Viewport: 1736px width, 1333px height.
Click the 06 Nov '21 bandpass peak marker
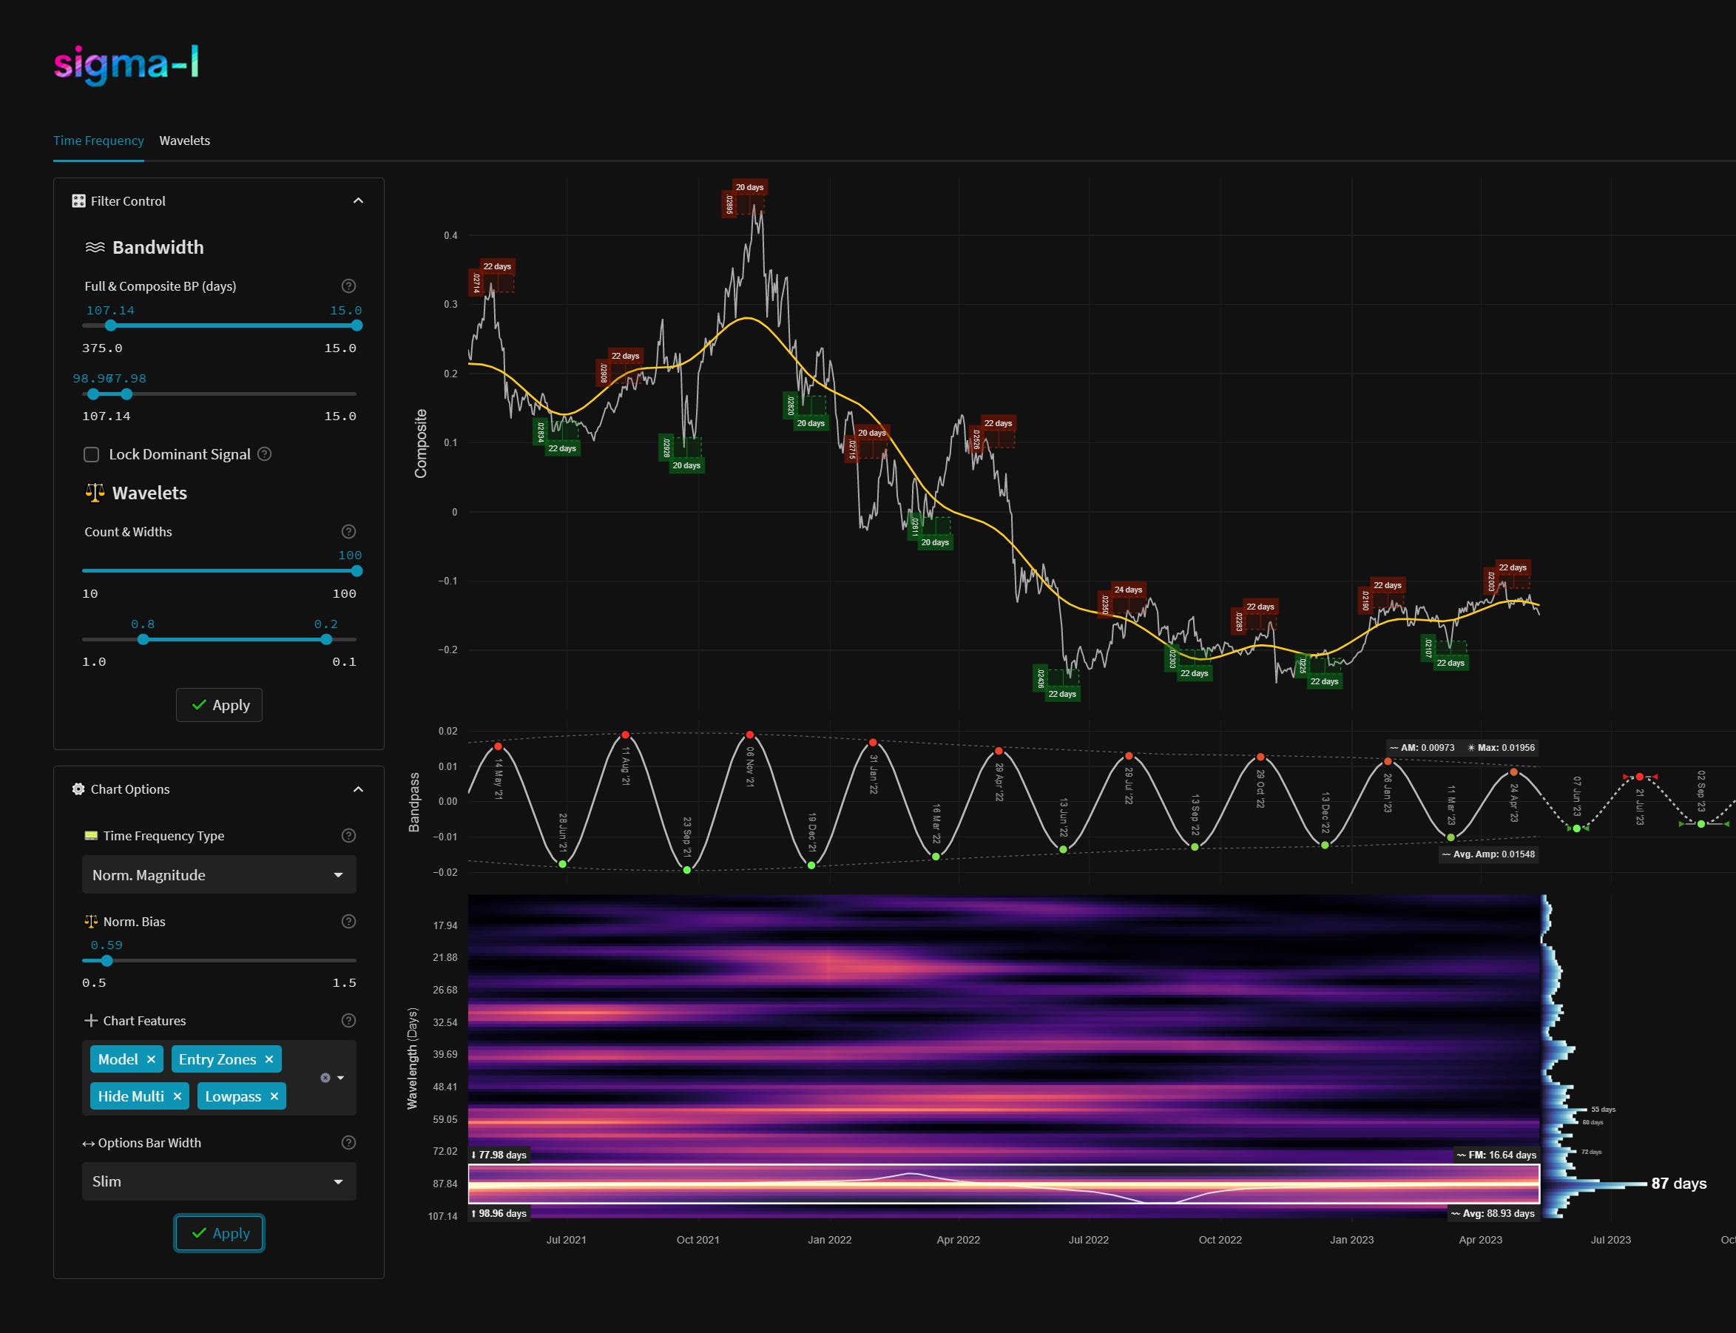750,735
